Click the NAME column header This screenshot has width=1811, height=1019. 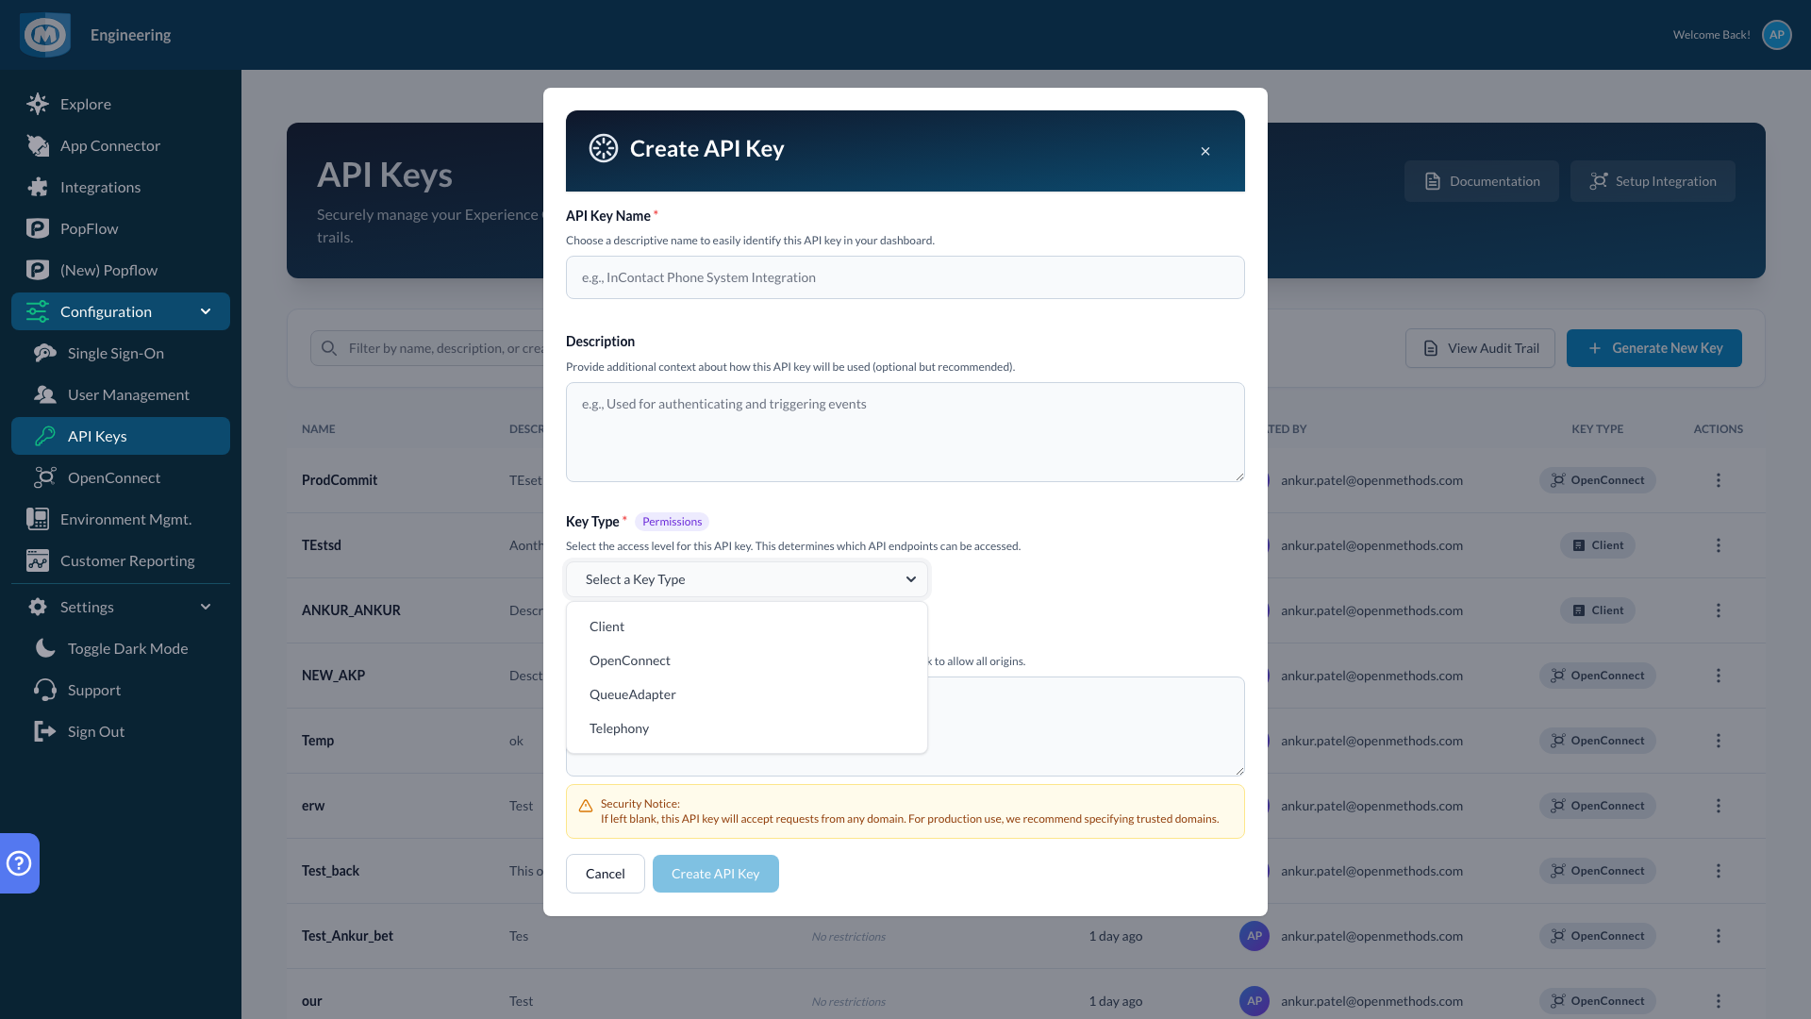coord(319,429)
